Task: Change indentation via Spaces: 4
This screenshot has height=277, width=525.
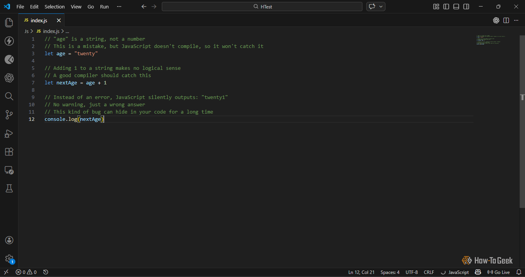Action: tap(390, 272)
